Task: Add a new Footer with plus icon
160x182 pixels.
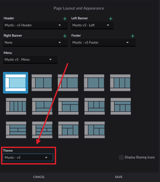Action: pyautogui.click(x=133, y=36)
